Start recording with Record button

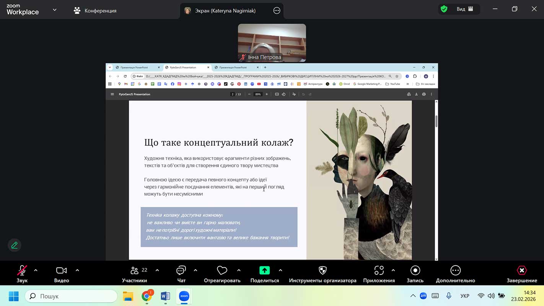(415, 270)
